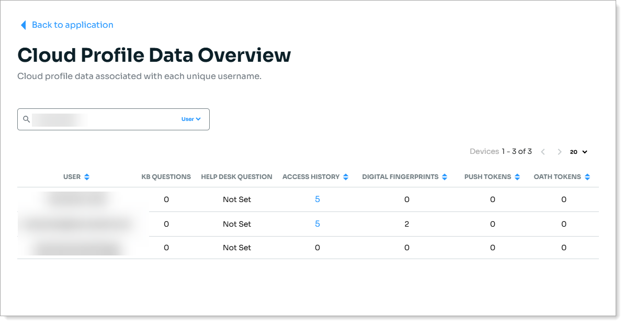This screenshot has height=324, width=624.
Task: Select the third username row in table
Action: [x=77, y=247]
